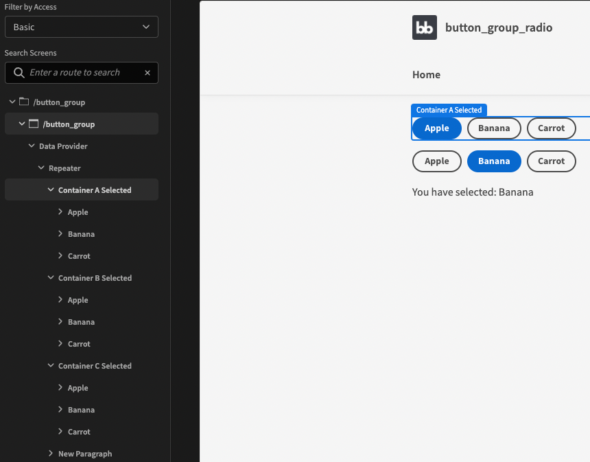Expand Apple under Container A Selected
This screenshot has height=462, width=590.
pos(60,211)
